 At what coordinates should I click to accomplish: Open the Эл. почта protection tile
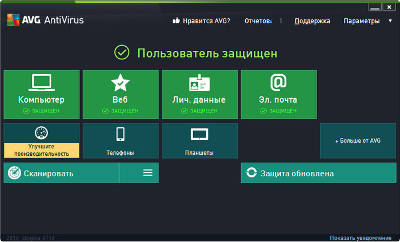[279, 94]
